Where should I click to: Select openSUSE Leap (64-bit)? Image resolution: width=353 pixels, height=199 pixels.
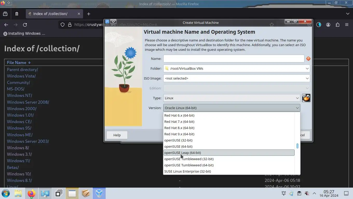(229, 153)
